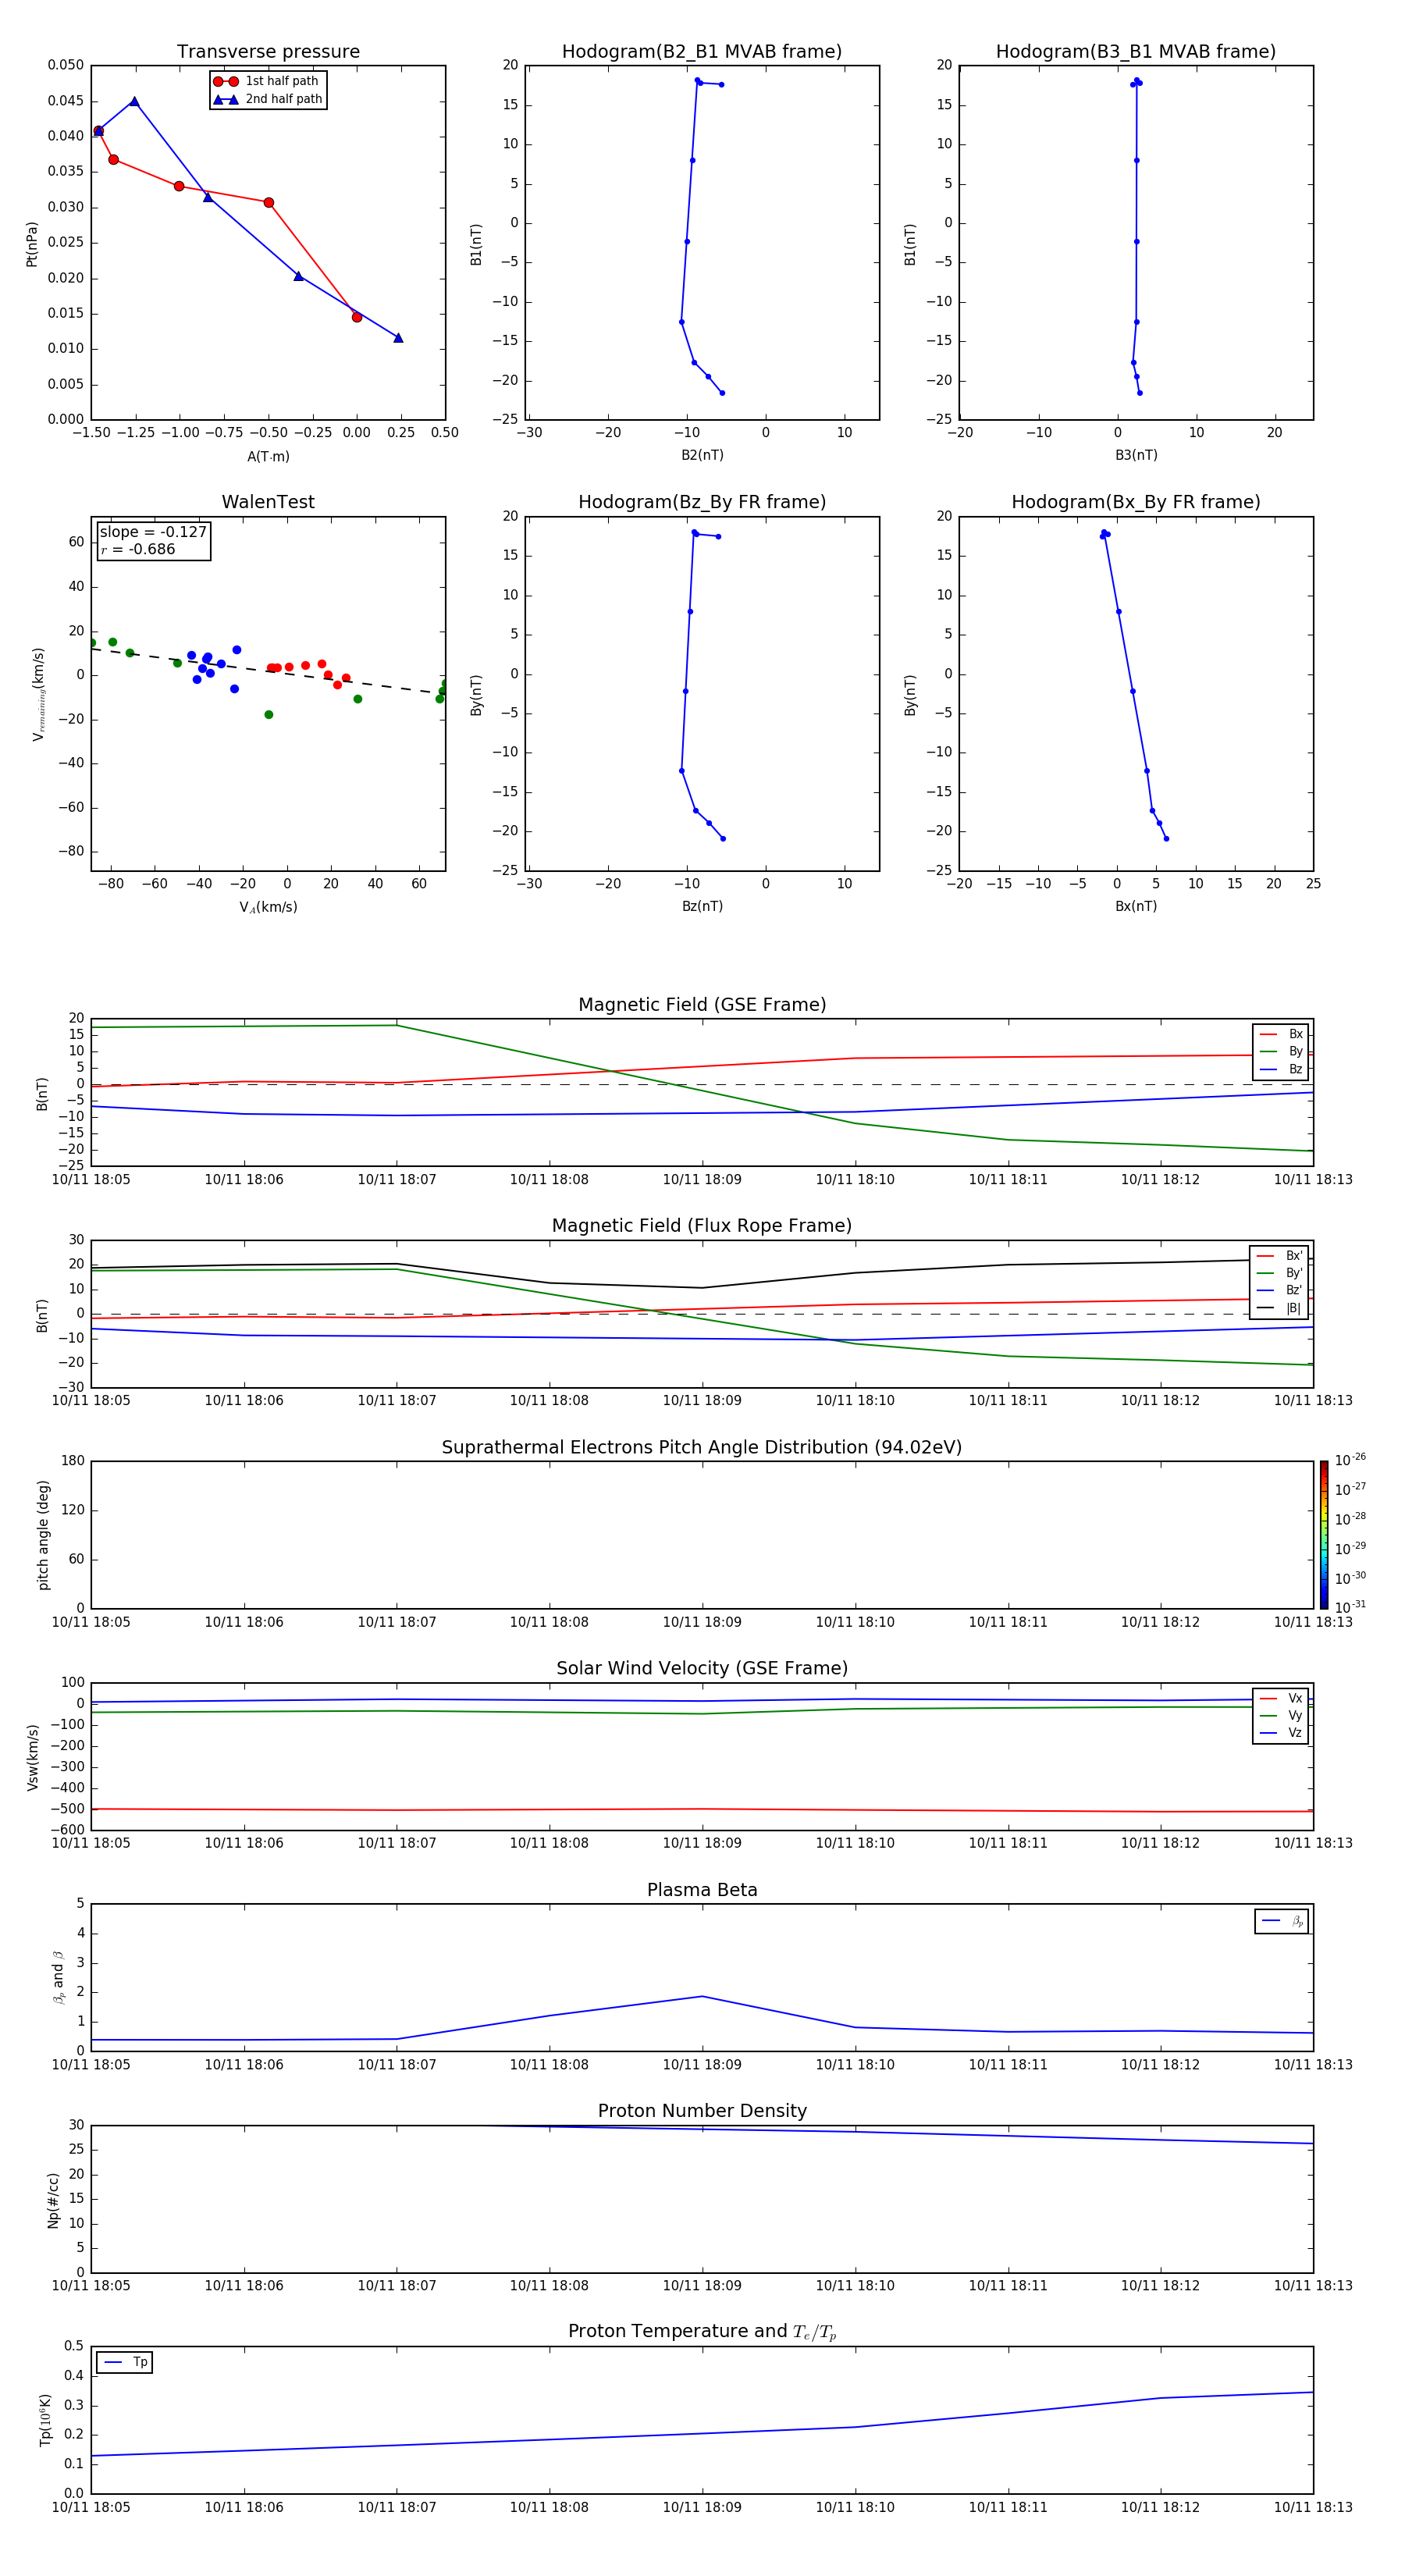
Task: Click the "Hodogram(B3_B1 MVAB frame)" title
Action: [1136, 52]
